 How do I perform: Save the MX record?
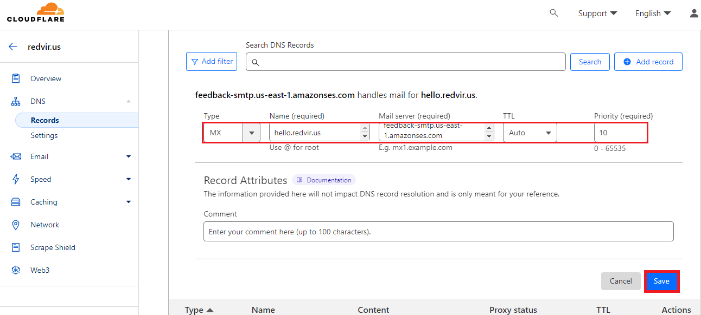tap(661, 281)
